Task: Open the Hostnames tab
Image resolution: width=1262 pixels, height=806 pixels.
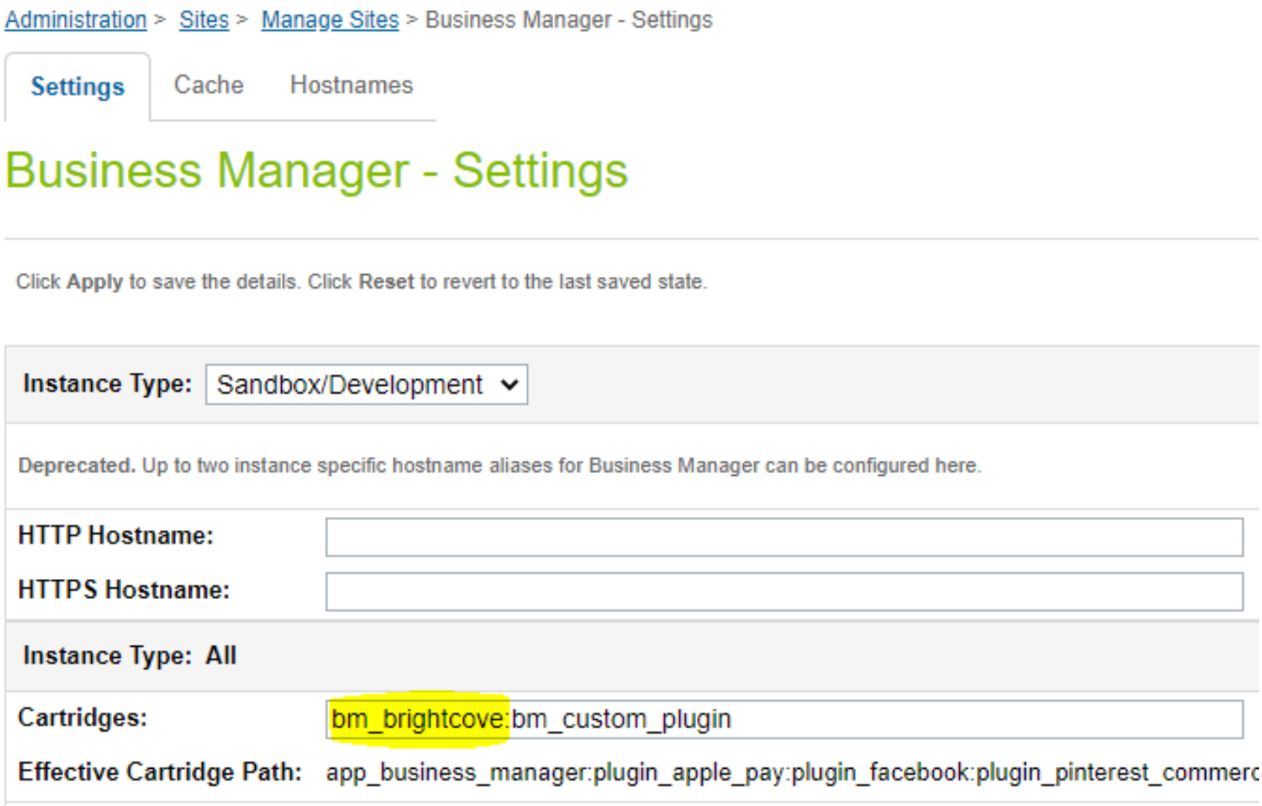Action: tap(351, 86)
